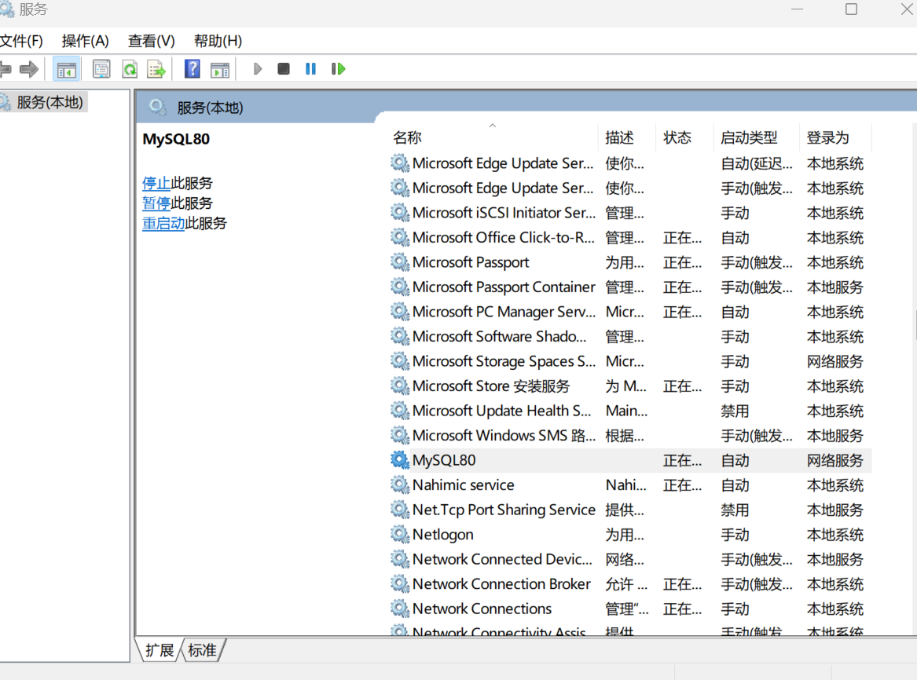Switch to the 标准 tab
Image resolution: width=917 pixels, height=680 pixels.
pyautogui.click(x=202, y=649)
